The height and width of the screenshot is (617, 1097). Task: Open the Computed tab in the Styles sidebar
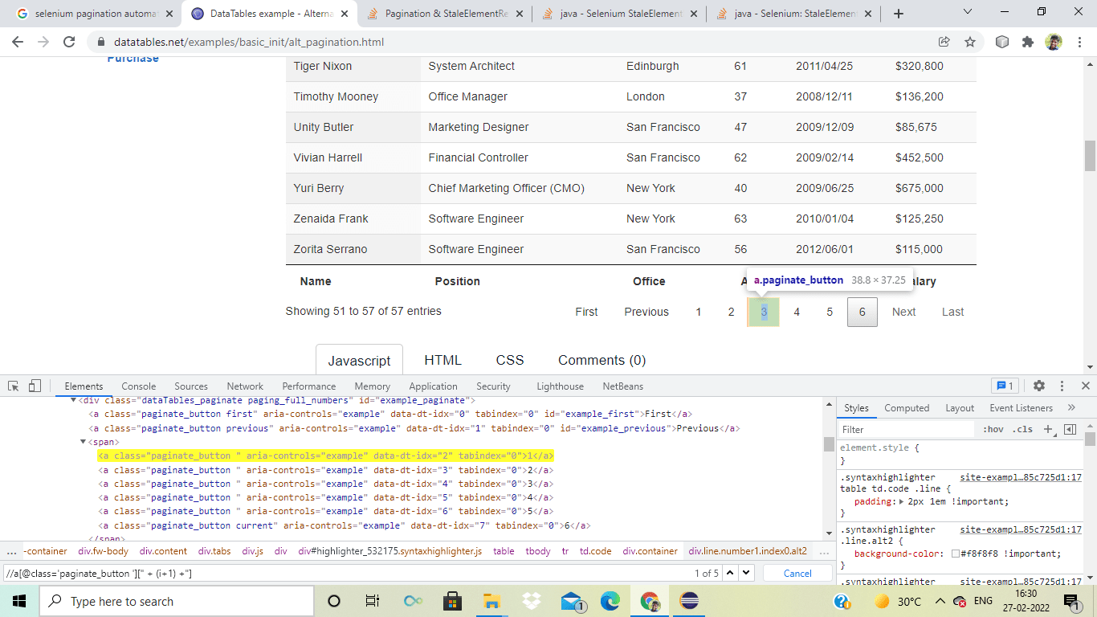point(907,407)
